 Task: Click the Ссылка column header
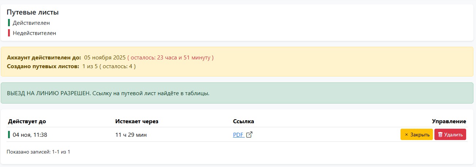[x=243, y=121]
